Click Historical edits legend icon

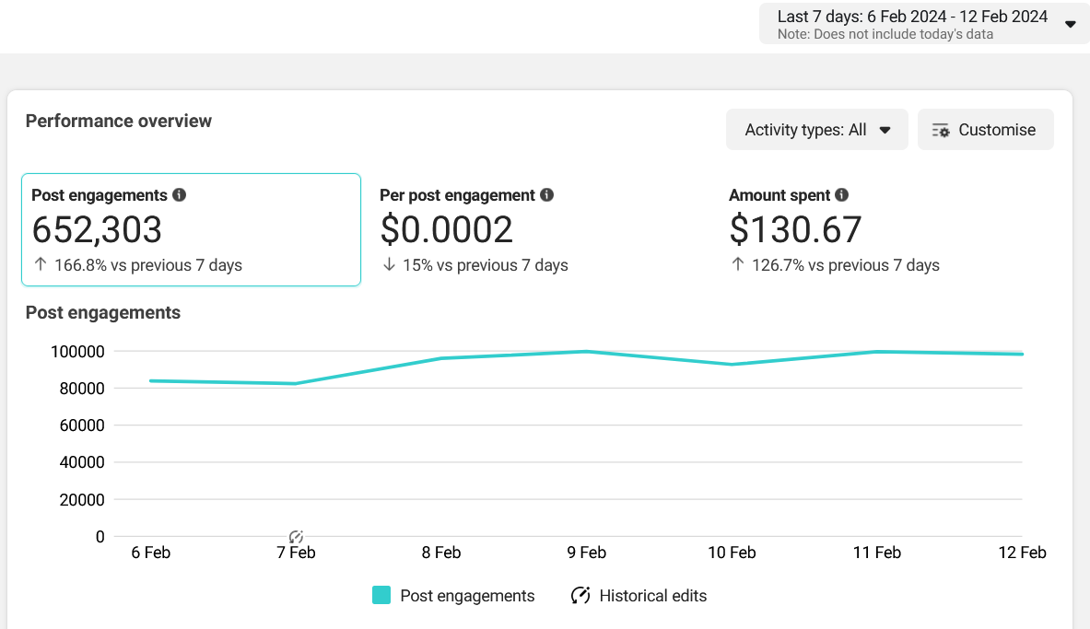click(580, 596)
